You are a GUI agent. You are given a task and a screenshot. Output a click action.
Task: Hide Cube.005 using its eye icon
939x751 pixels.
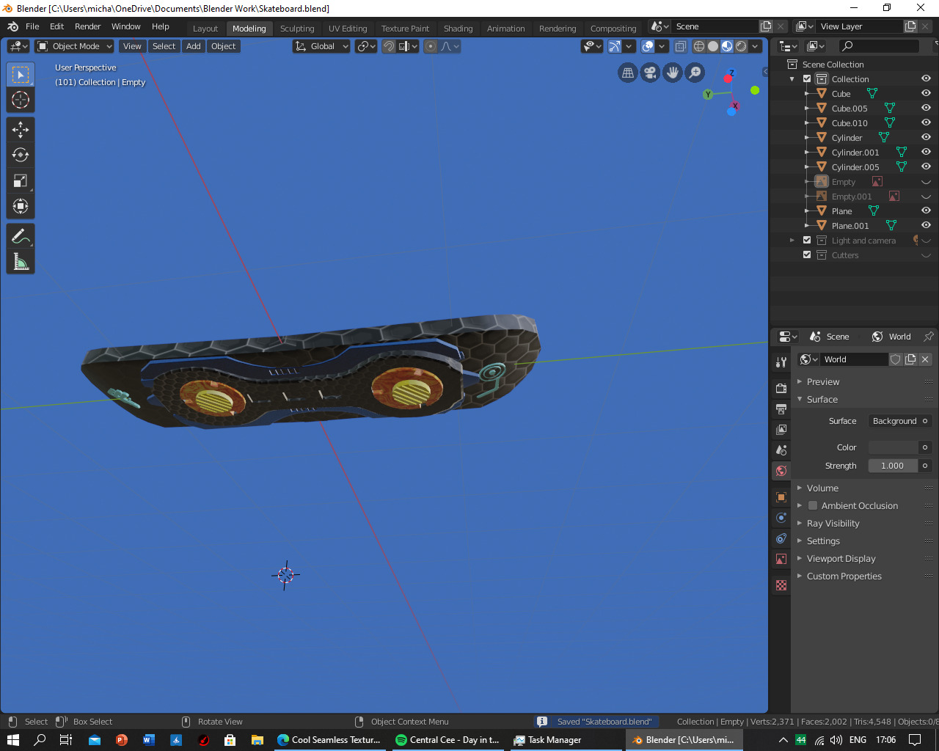click(926, 108)
